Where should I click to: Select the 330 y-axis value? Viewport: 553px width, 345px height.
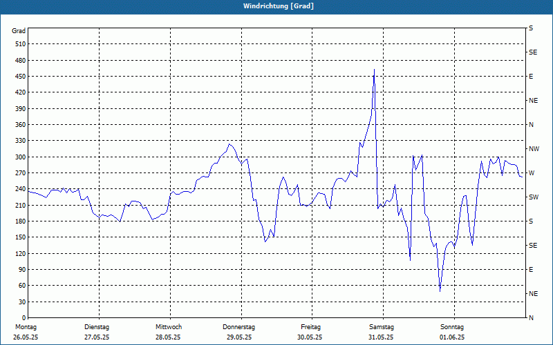(21, 141)
